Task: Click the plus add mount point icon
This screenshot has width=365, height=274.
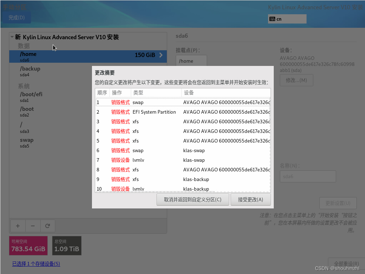Action: pos(18,226)
